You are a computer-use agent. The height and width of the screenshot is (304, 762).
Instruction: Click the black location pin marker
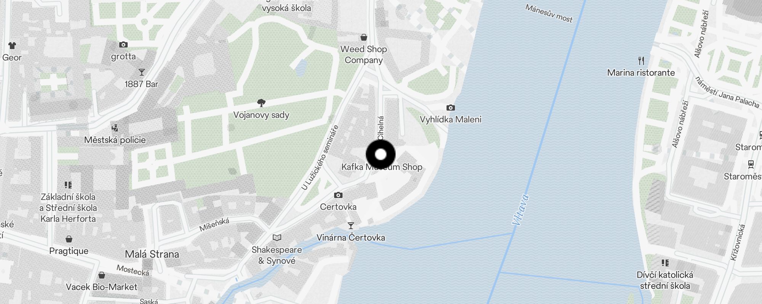click(x=381, y=154)
